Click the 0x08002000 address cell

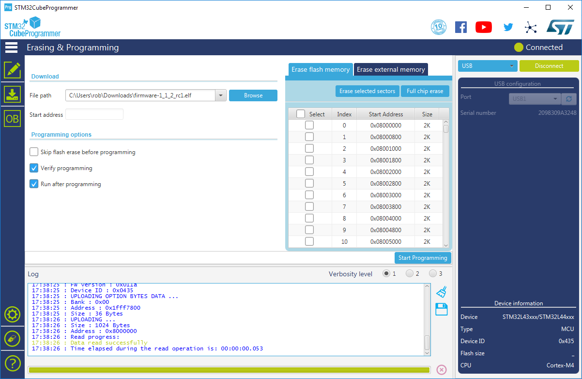(385, 172)
